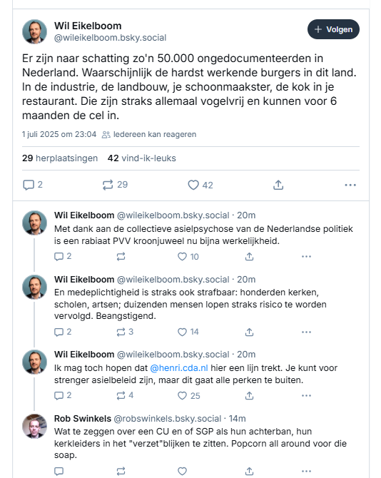This screenshot has width=381, height=478.
Task: View the 42 vind-ik-leuks list
Action: 142,158
